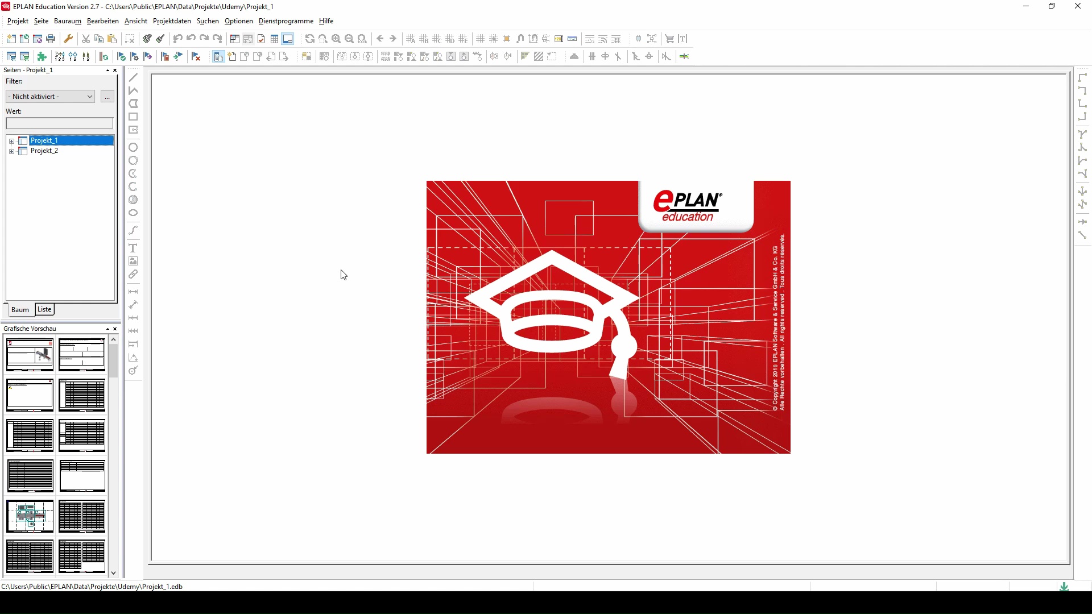Select the Text insertion tool
Screen dimensions: 1092x614
tap(134, 248)
